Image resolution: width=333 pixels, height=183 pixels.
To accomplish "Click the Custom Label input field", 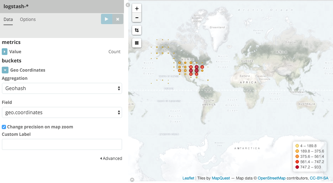I will coord(62,144).
